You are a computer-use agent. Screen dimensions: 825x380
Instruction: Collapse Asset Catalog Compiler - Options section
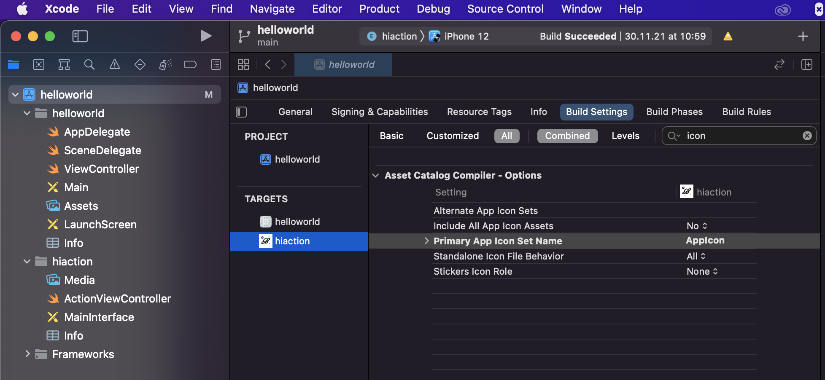click(375, 175)
